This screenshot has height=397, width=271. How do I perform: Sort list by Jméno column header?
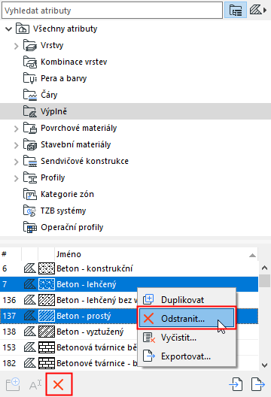[156, 254]
